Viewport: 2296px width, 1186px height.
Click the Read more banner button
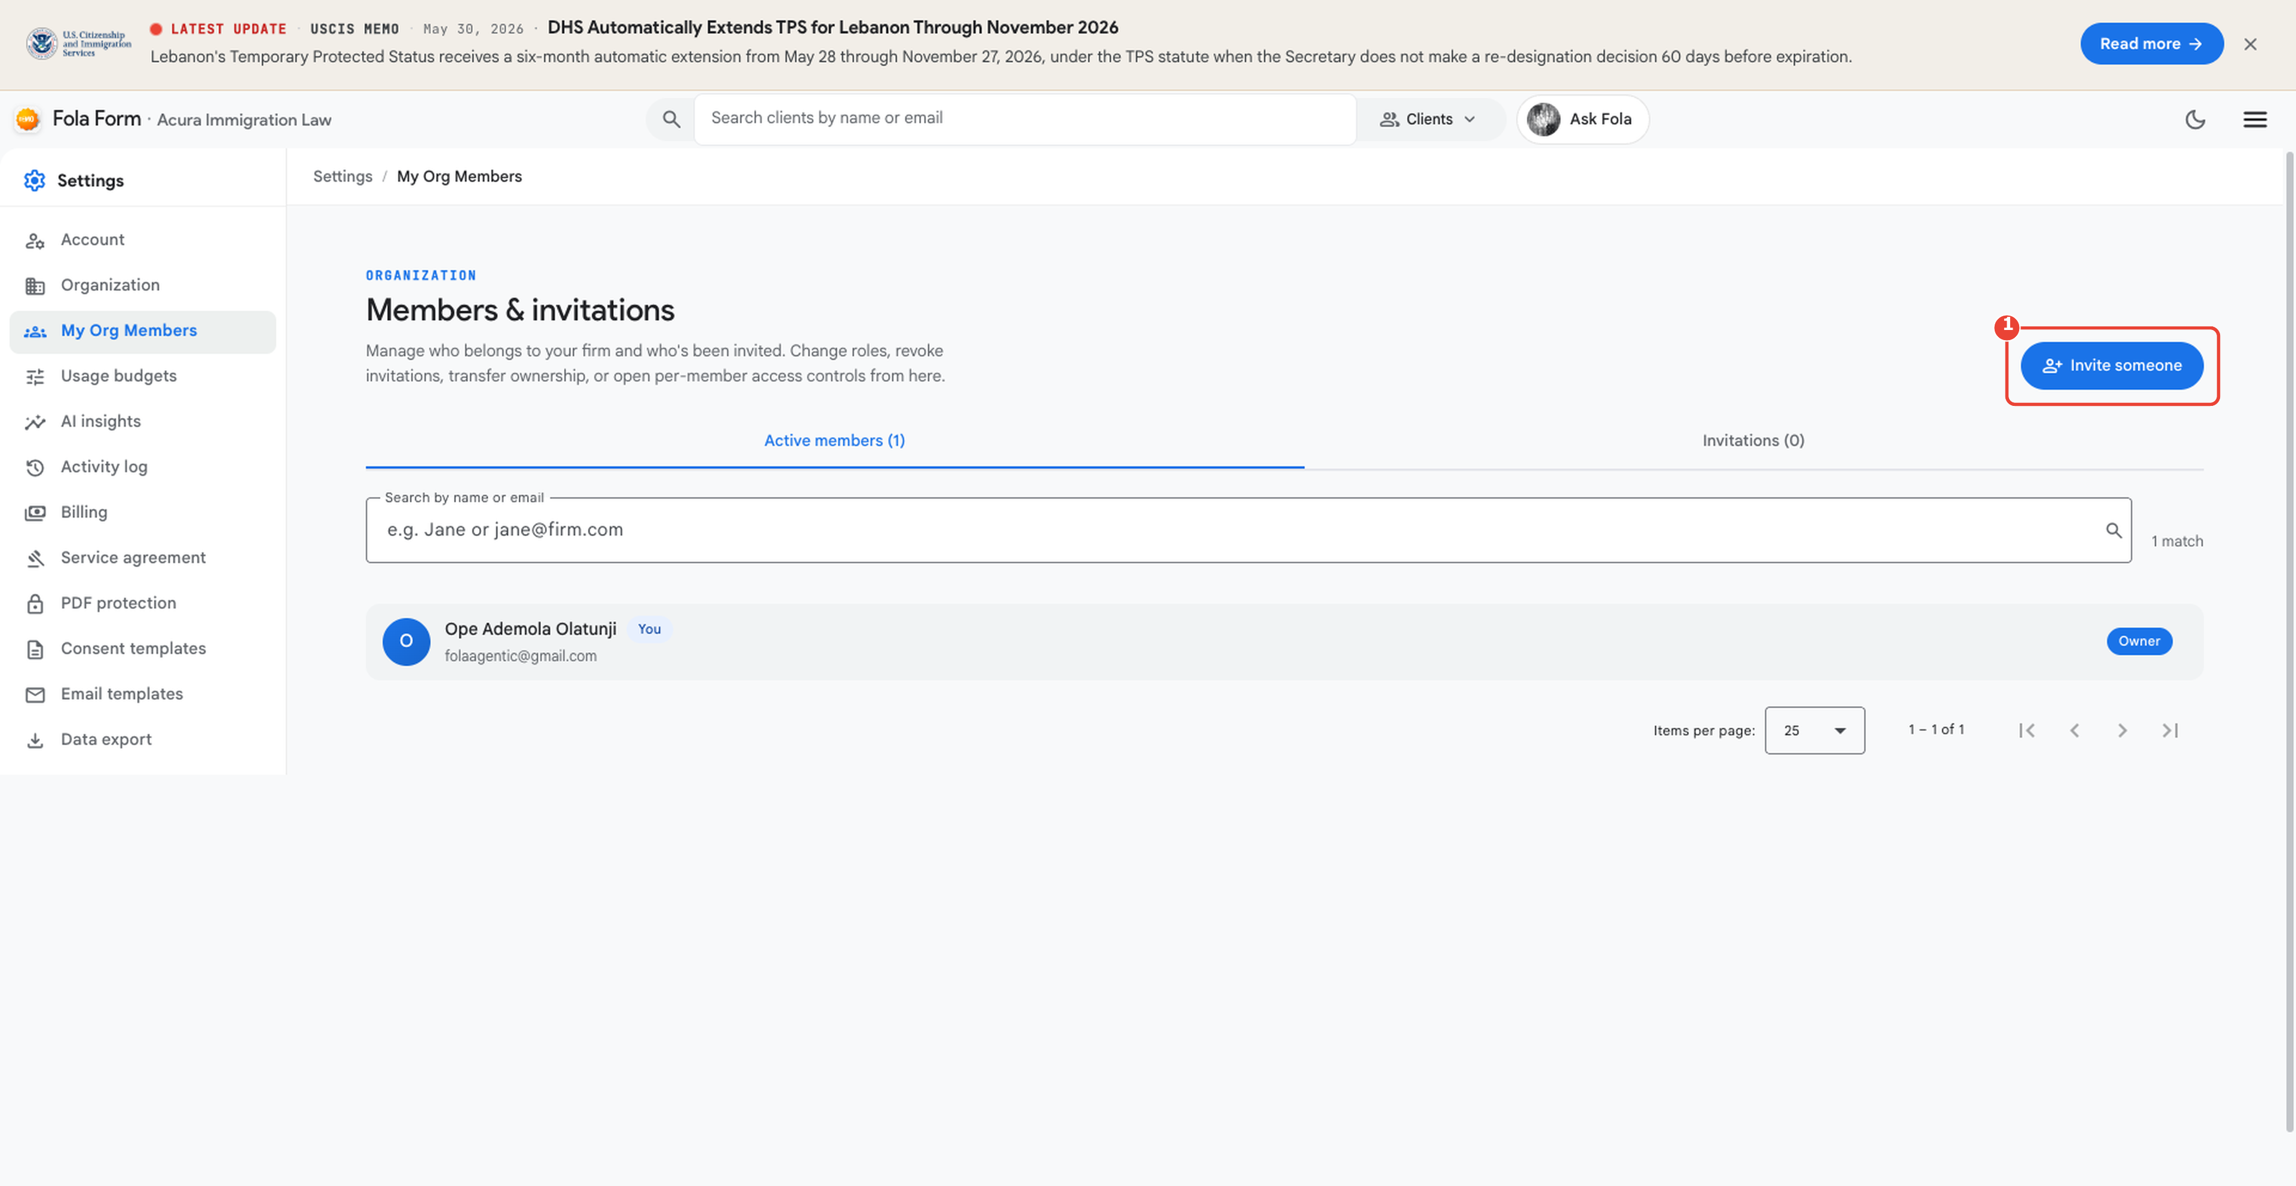click(2152, 44)
